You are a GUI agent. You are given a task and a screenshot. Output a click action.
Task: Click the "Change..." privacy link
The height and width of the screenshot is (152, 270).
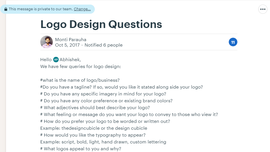click(82, 9)
